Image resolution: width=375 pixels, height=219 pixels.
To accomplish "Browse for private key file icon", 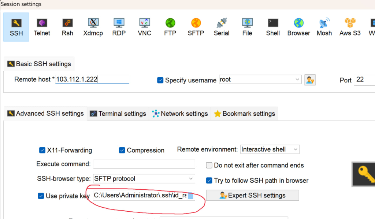I will pyautogui.click(x=191, y=196).
